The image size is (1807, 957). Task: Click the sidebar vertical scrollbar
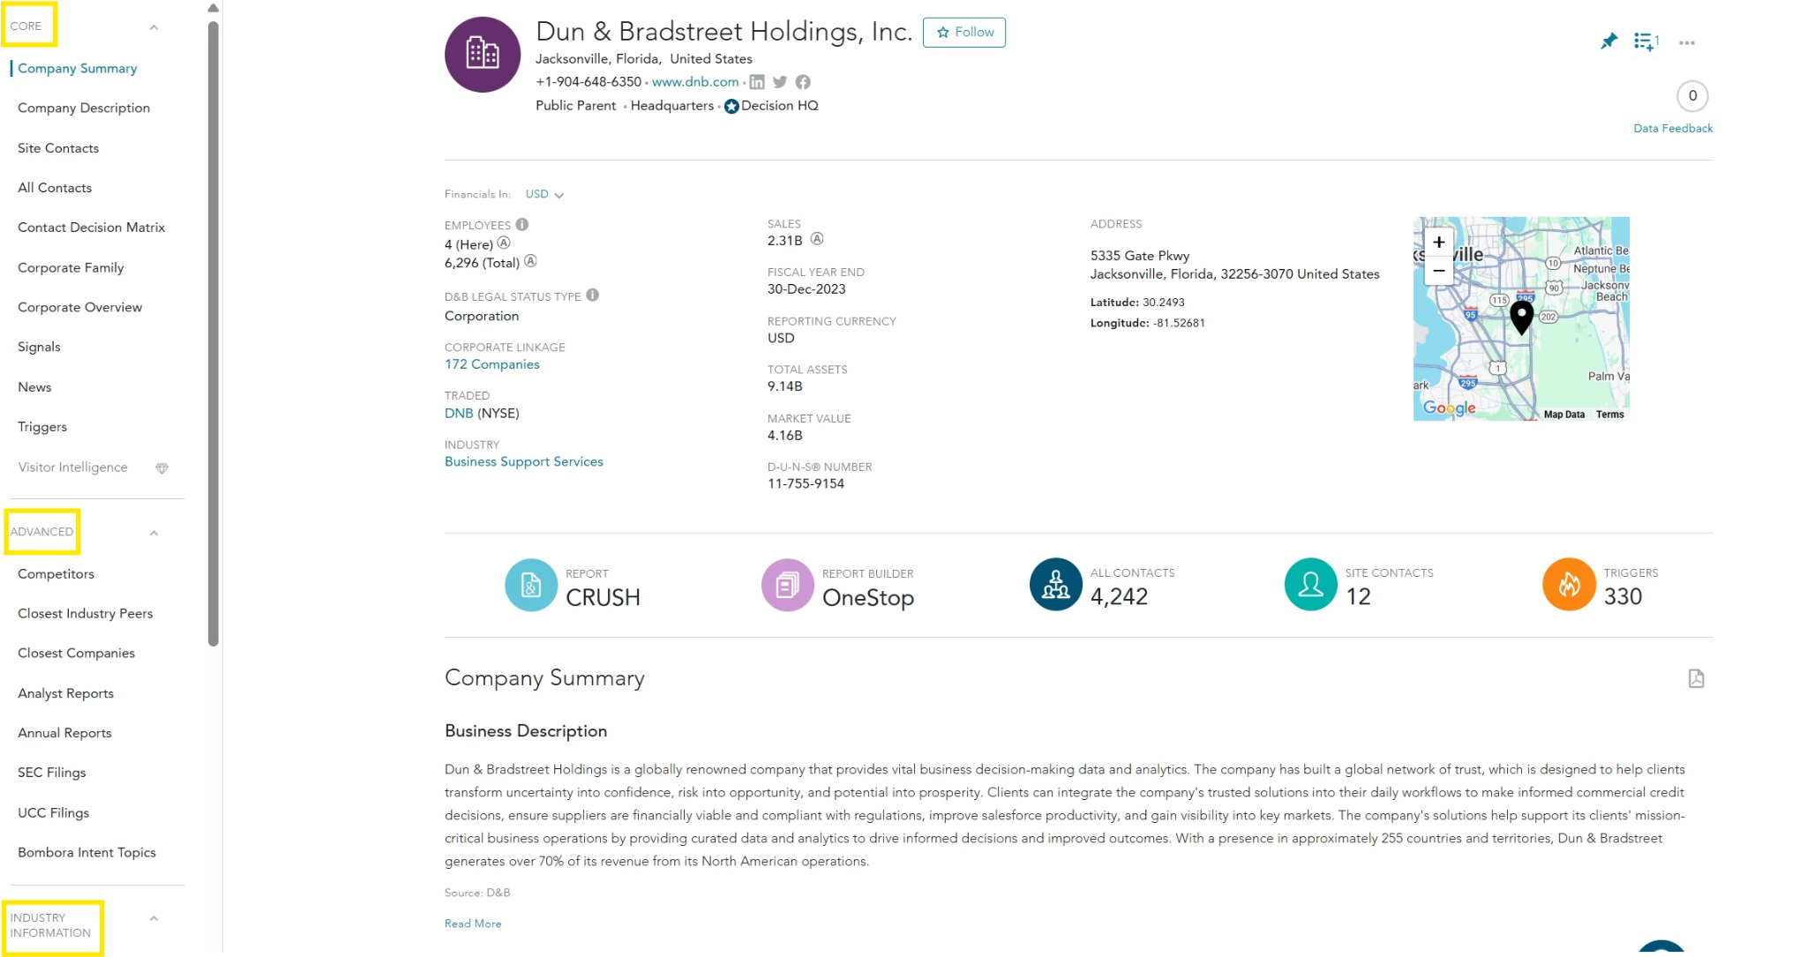pyautogui.click(x=213, y=333)
